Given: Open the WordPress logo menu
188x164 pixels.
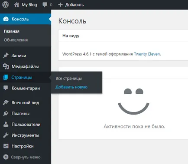Looking at the screenshot, I should click(5, 5).
